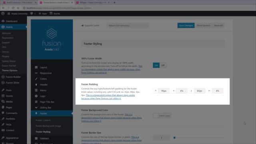The width and height of the screenshot is (256, 144).
Task: Open the System Status submenu link
Action: coord(9,61)
